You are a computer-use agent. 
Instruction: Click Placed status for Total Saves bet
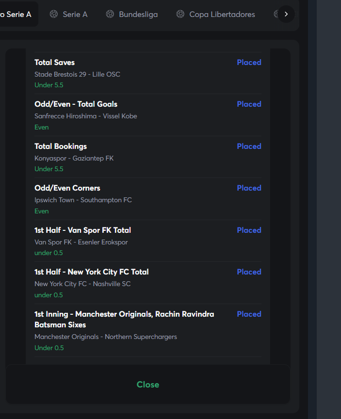(x=249, y=62)
